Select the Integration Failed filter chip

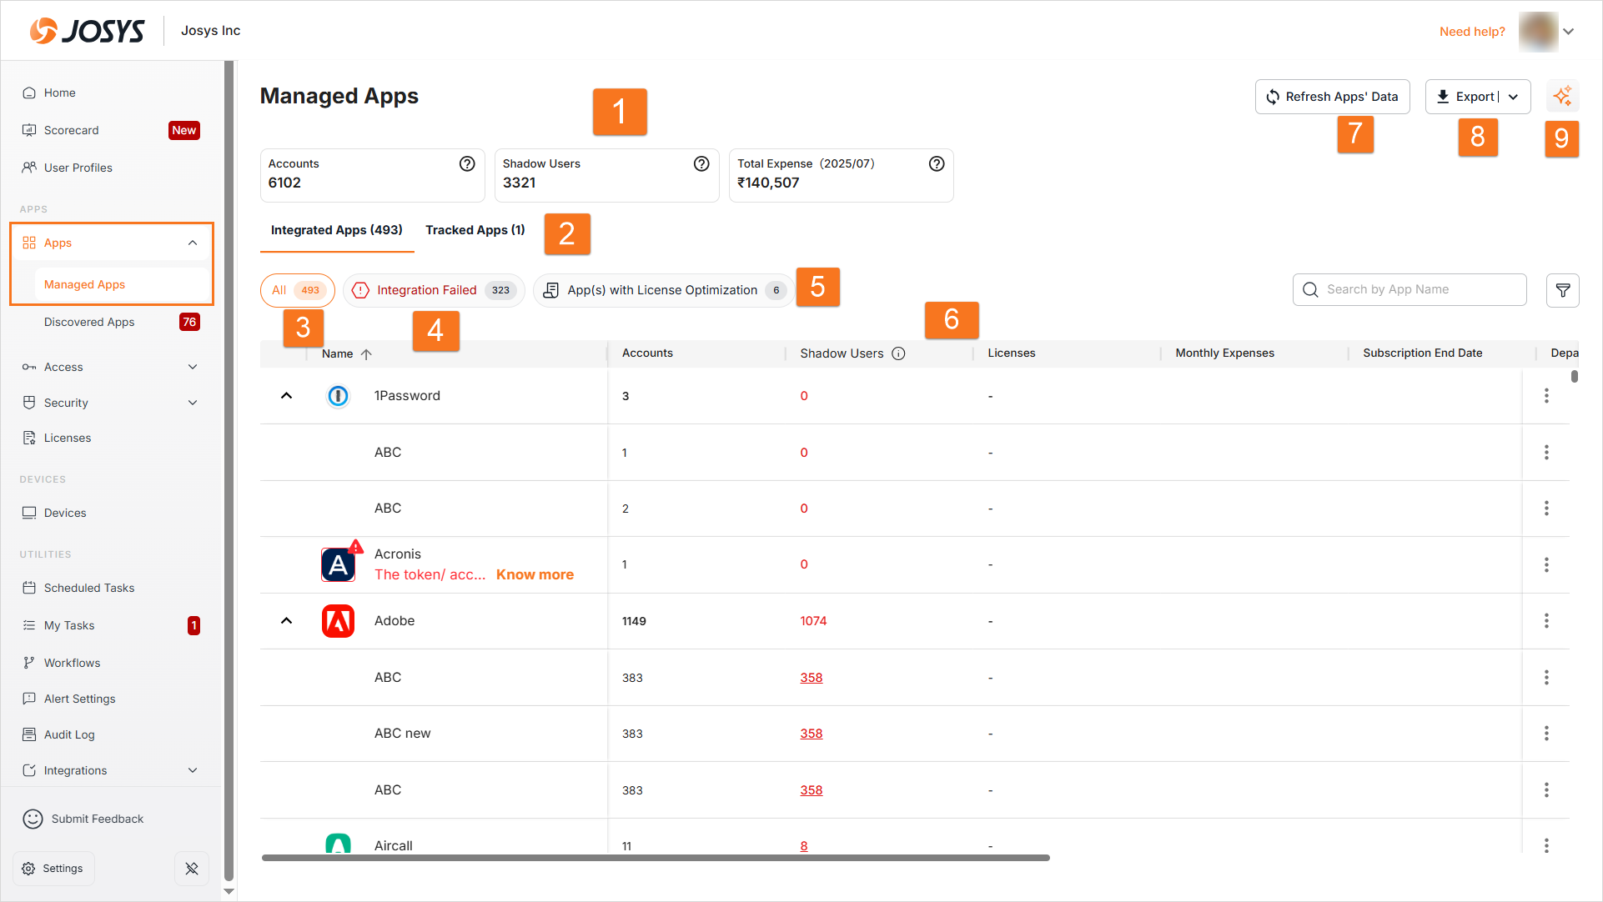click(x=434, y=290)
